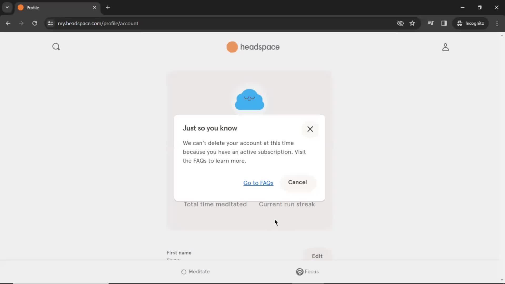Screen dimensions: 505x284
Task: Toggle the browser sidebar panel icon
Action: [444, 23]
